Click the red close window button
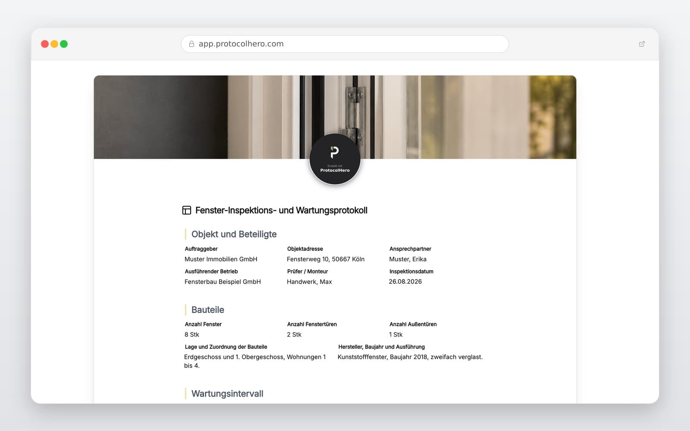The image size is (690, 431). 45,44
